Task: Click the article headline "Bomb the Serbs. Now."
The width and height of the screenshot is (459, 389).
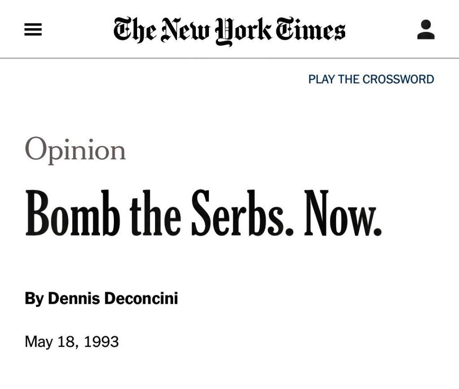Action: [x=203, y=214]
